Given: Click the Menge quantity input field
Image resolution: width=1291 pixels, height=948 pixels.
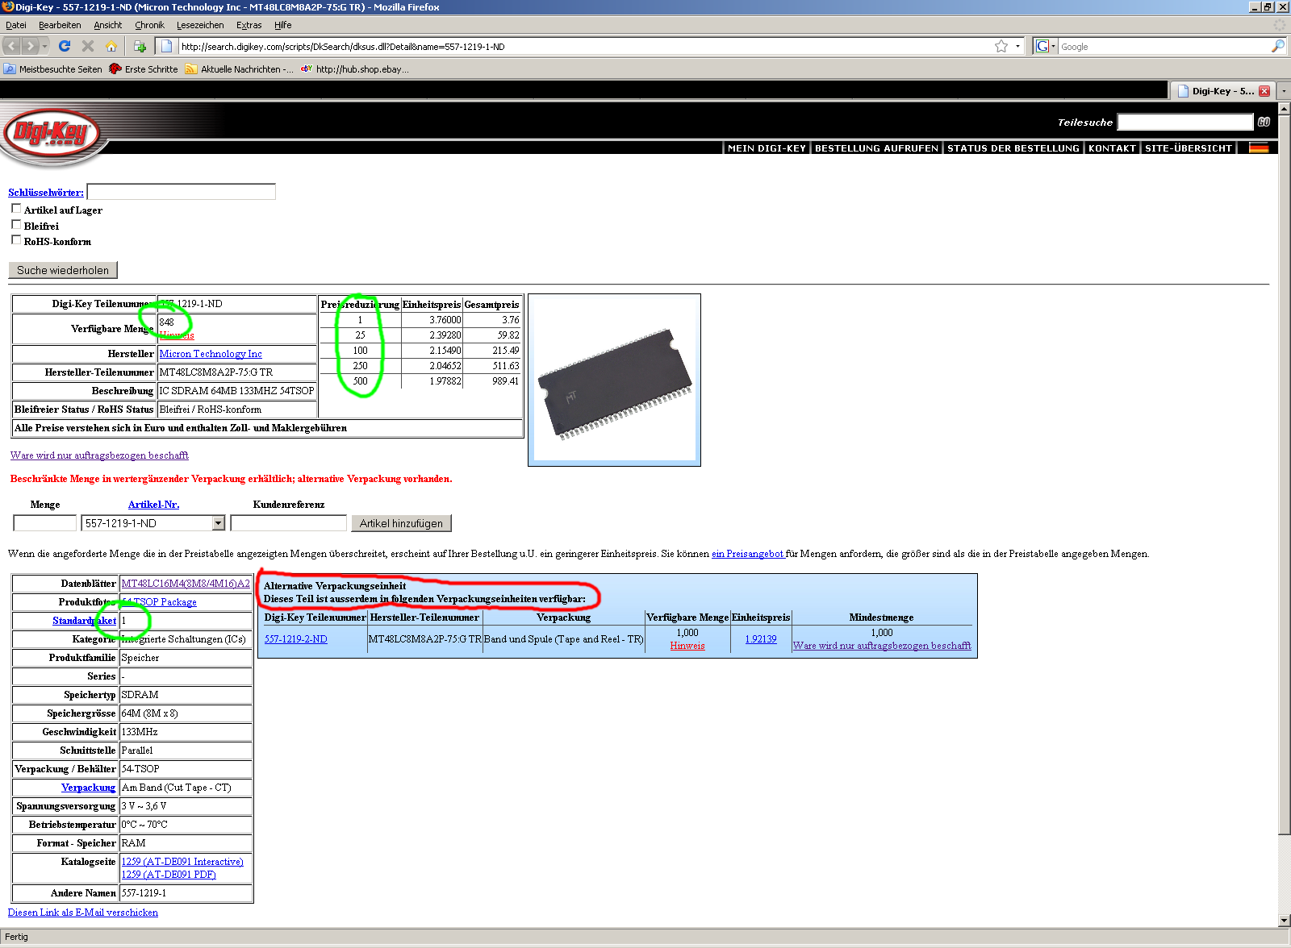Looking at the screenshot, I should (45, 523).
